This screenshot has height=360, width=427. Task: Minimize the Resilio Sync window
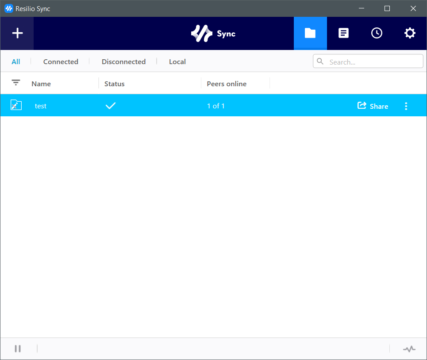coord(362,8)
